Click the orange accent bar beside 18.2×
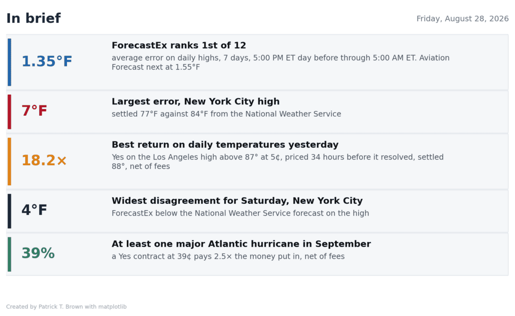The width and height of the screenshot is (515, 316). (9, 162)
